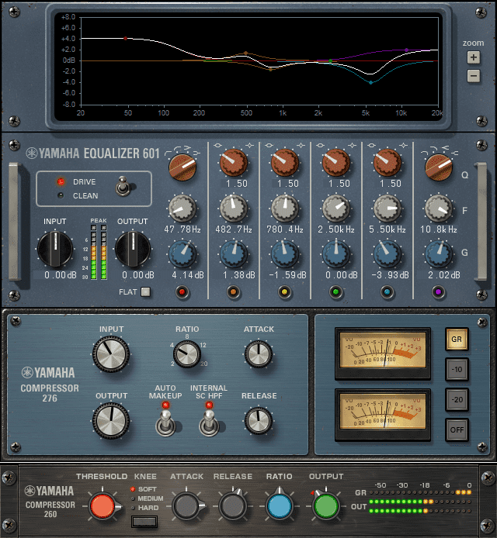This screenshot has height=538, width=497.
Task: Click the 47.78Hz frequency knob
Action: (182, 209)
